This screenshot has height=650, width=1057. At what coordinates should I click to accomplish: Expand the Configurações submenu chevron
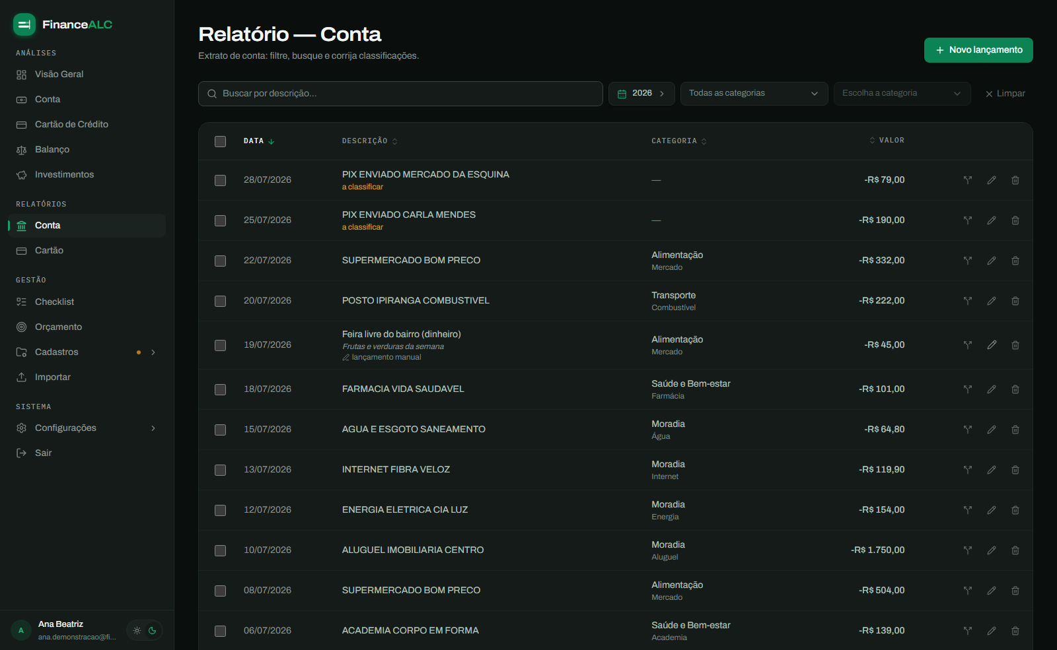153,428
